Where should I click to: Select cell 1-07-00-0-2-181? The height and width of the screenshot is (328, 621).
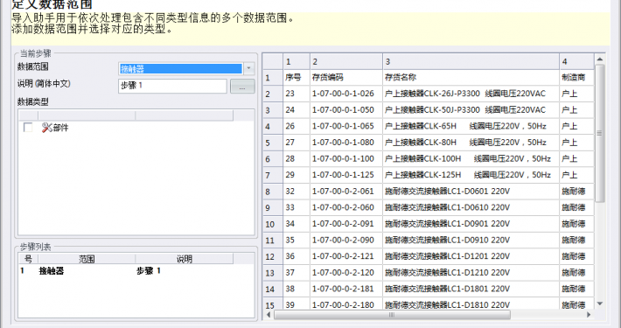pos(346,289)
